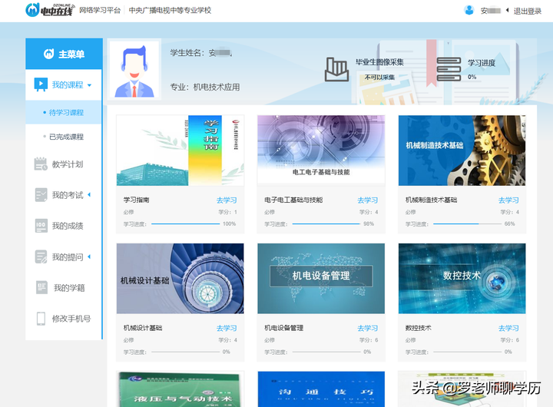Open the 电工电子基础与技能 course cover image

[321, 151]
